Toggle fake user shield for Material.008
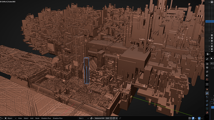 point(111,118)
